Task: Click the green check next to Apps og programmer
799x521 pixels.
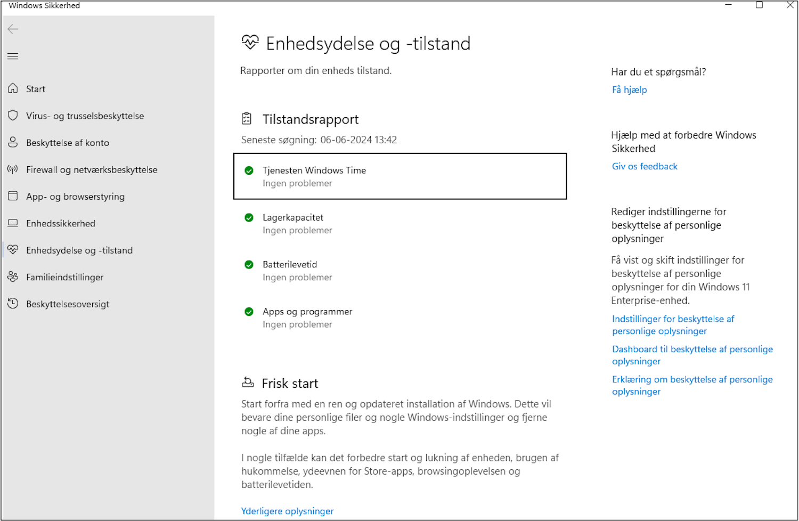Action: click(x=249, y=312)
